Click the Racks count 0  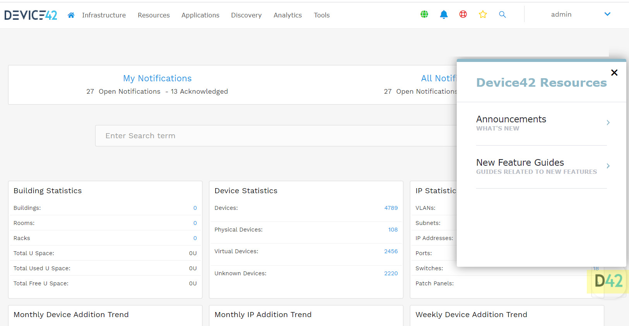[195, 238]
